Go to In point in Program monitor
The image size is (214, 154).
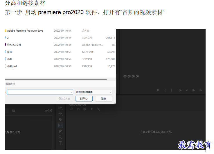click(x=180, y=90)
